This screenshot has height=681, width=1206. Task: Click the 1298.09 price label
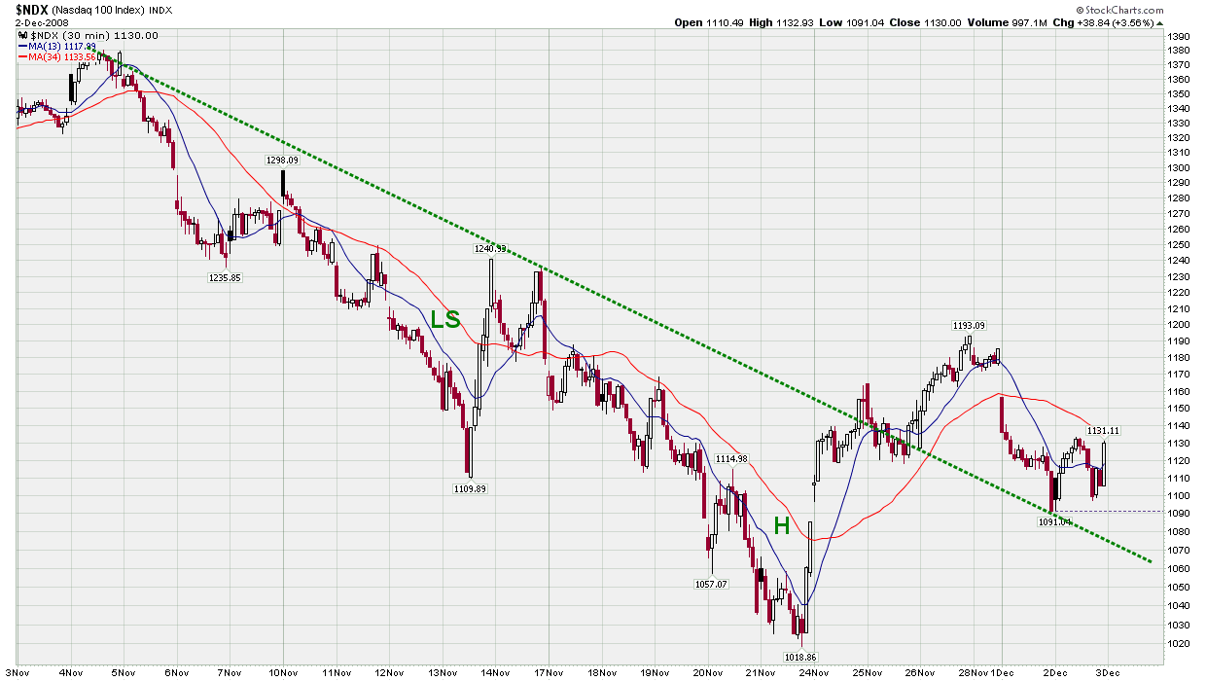(282, 161)
